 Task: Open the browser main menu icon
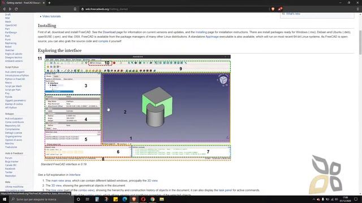tap(357, 9)
